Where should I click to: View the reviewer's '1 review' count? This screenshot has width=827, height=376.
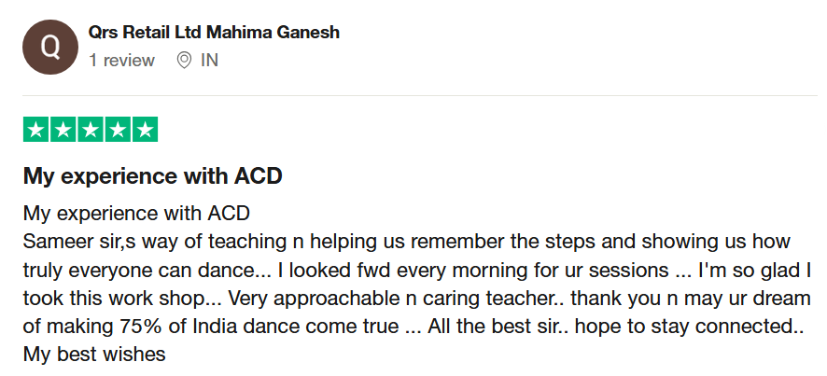121,61
